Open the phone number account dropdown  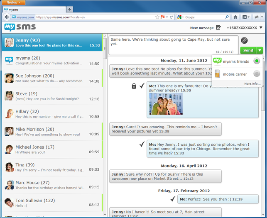pos(261,28)
